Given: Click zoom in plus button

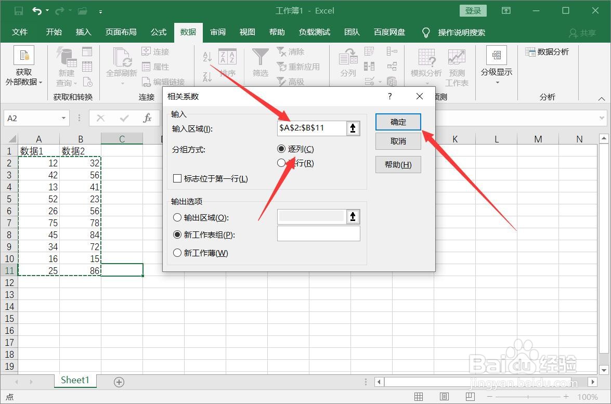Looking at the screenshot, I should coord(566,397).
